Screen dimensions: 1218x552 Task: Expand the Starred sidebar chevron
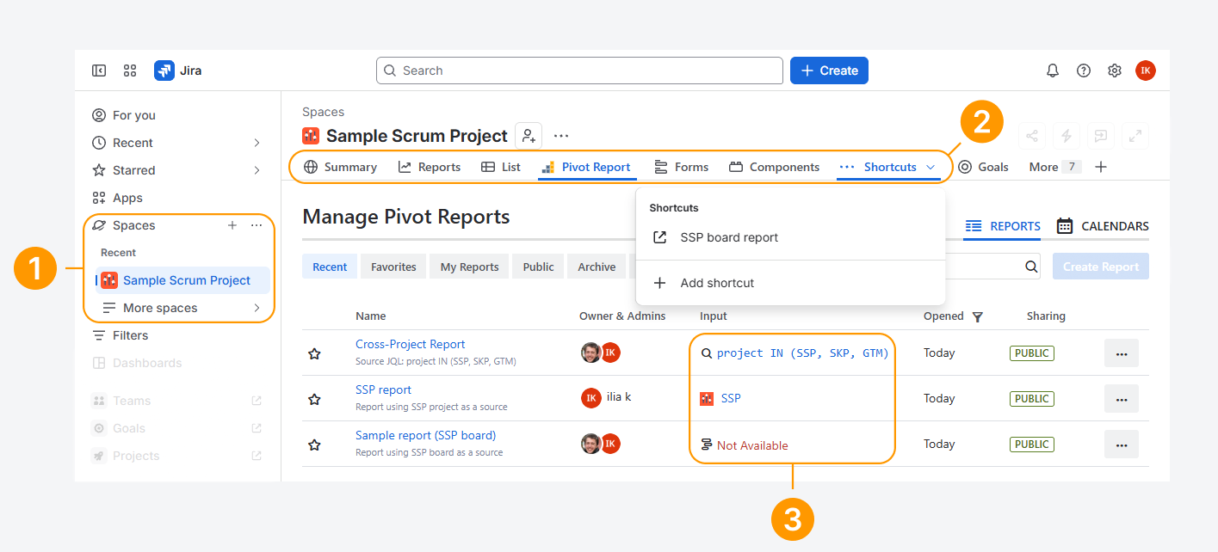tap(257, 170)
